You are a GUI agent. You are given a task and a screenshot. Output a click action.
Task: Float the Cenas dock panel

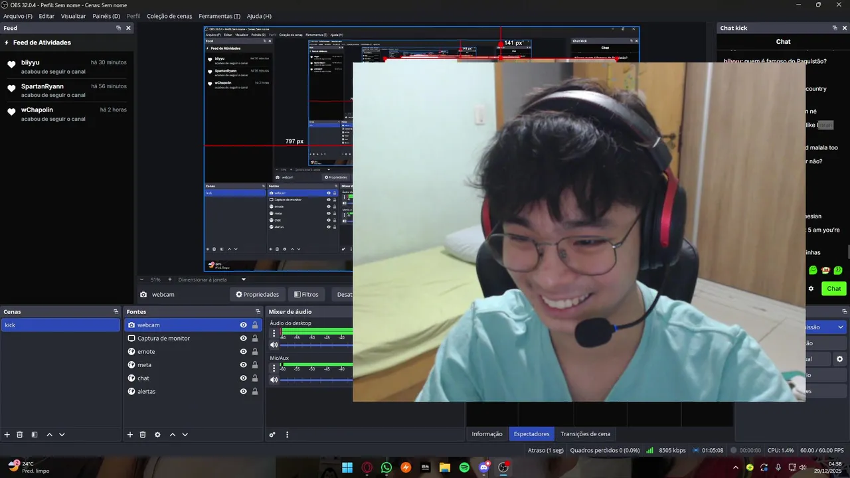[x=116, y=312]
